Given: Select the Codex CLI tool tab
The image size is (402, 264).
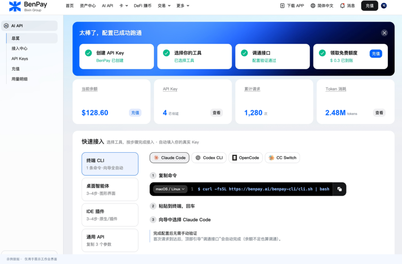Looking at the screenshot, I should click(209, 158).
